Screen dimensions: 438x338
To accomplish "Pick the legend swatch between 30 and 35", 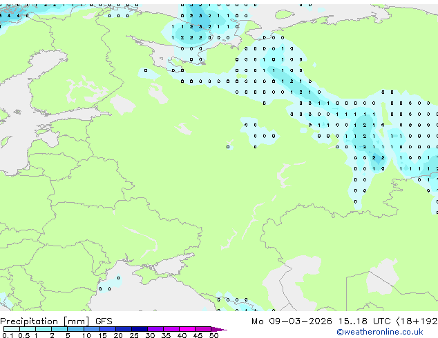I will click(x=155, y=329).
